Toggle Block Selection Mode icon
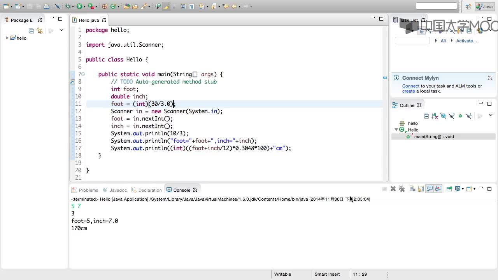The width and height of the screenshot is (498, 280). 183,6
